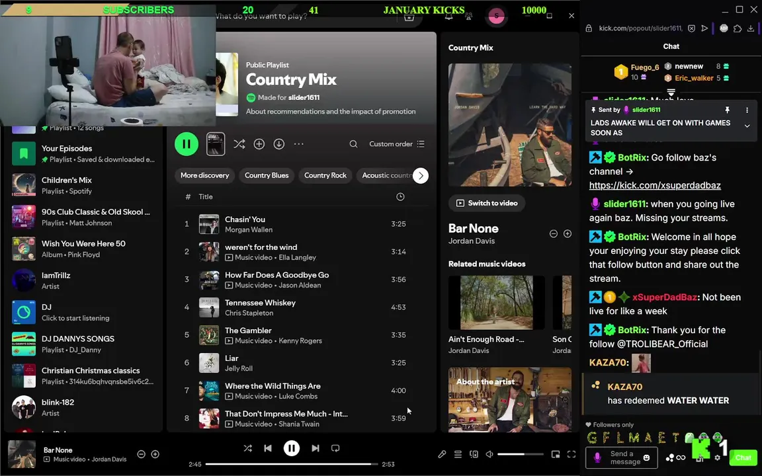Open DJ DANNYS SONGS playlist
Screen dimensions: 762x476
click(83, 344)
